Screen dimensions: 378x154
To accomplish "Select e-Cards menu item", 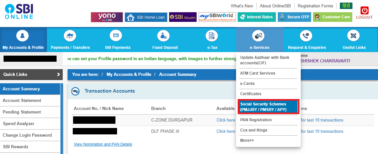I will tap(247, 84).
